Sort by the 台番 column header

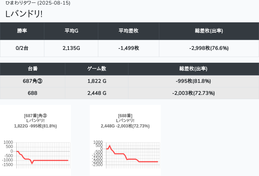33,69
